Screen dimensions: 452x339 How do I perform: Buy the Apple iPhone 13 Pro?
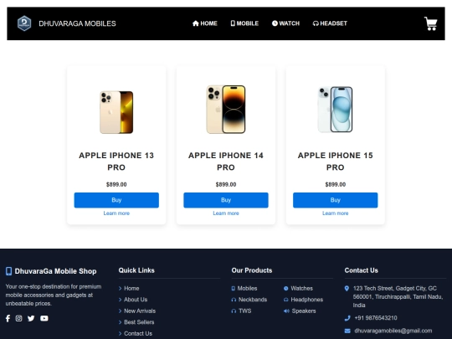[116, 200]
